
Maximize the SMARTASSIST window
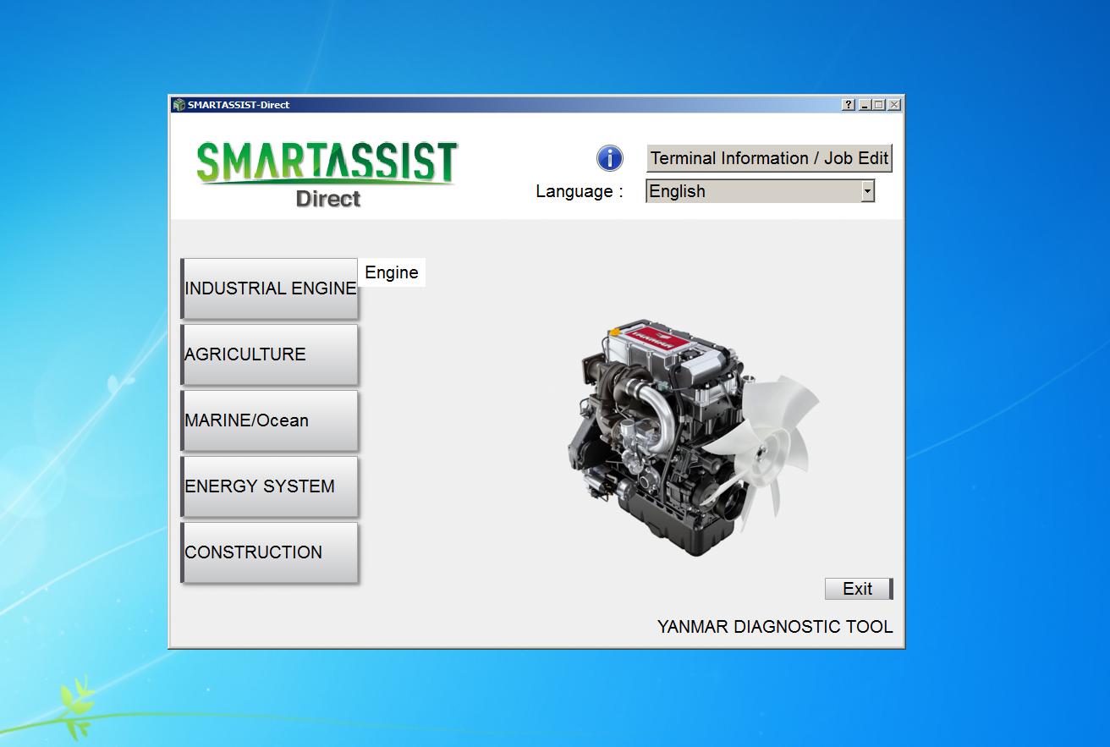[x=879, y=104]
